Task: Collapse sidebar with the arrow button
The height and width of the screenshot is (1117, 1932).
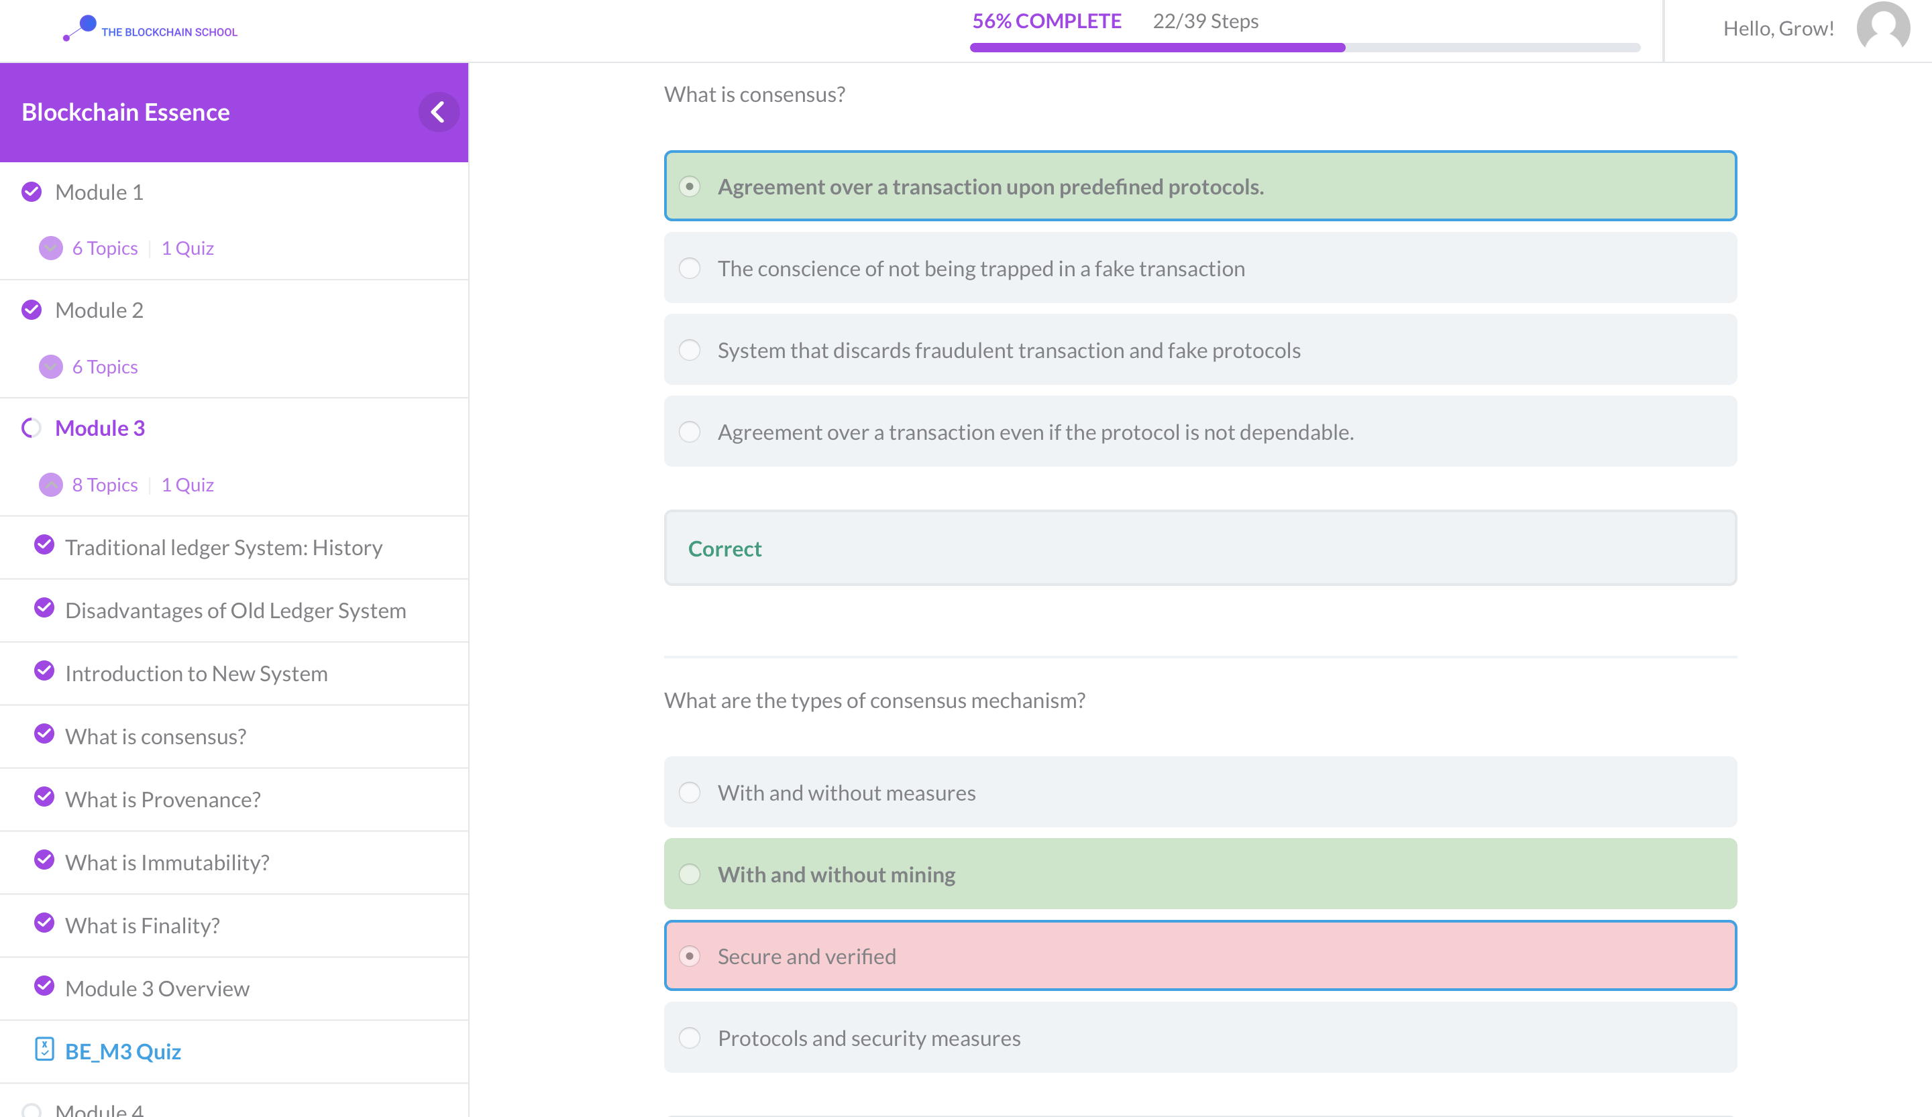Action: click(x=438, y=113)
